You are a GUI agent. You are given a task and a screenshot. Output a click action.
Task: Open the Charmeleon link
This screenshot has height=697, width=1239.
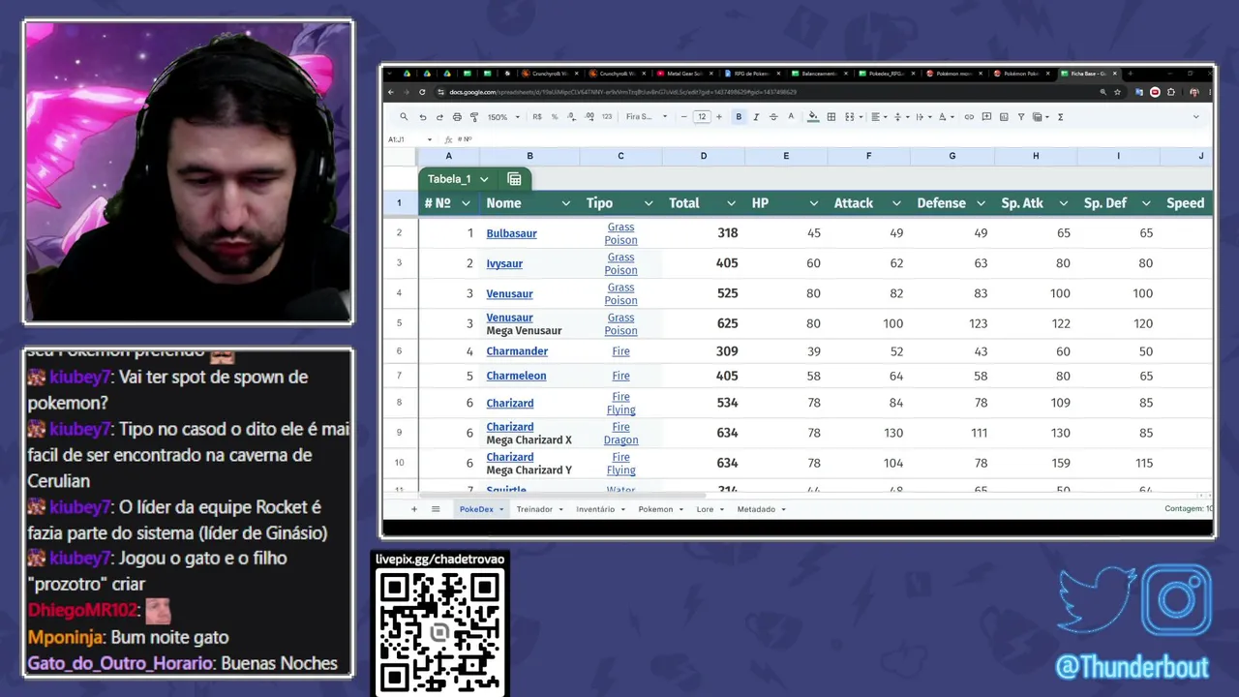pos(516,376)
